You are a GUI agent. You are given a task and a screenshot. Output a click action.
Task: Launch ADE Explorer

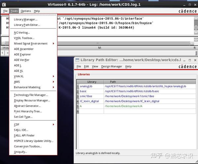pyautogui.click(x=22, y=54)
